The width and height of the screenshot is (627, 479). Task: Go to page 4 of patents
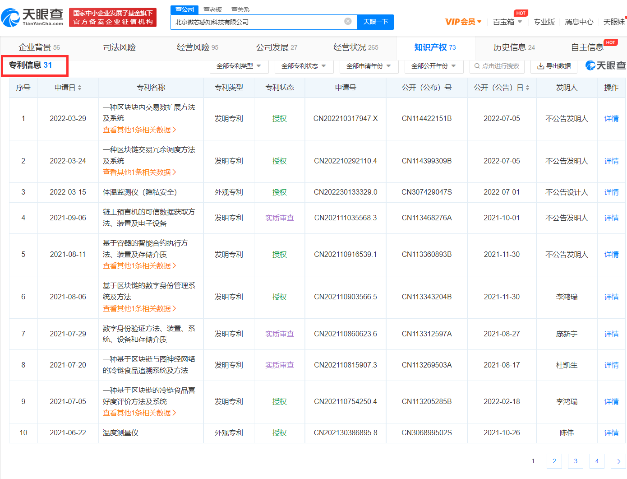click(597, 461)
